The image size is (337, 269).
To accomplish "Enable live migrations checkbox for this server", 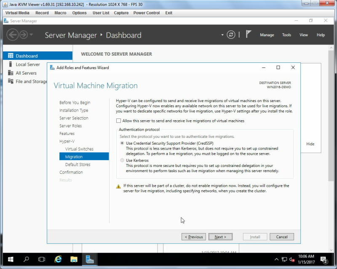I will point(118,121).
